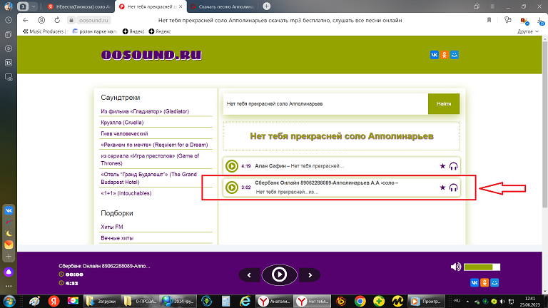Skip to the previous track in the player
Screen dimensions: 548x308
pos(249,275)
